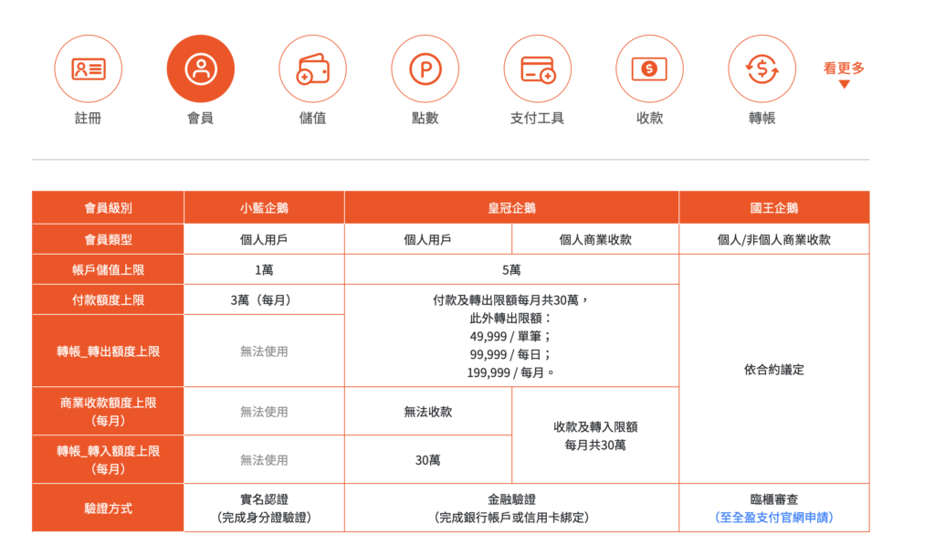Viewport: 935px width, 545px height.
Task: Switch to the 儲值 tab label
Action: pos(312,118)
